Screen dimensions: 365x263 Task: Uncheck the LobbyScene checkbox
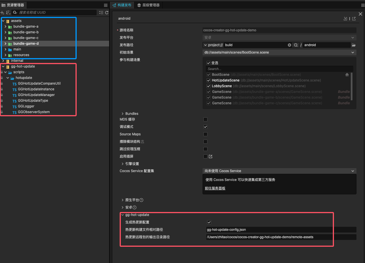209,86
